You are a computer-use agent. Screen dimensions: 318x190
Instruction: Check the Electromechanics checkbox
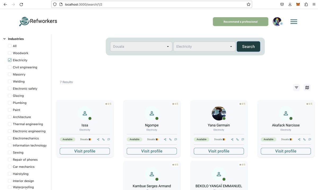tap(10, 138)
